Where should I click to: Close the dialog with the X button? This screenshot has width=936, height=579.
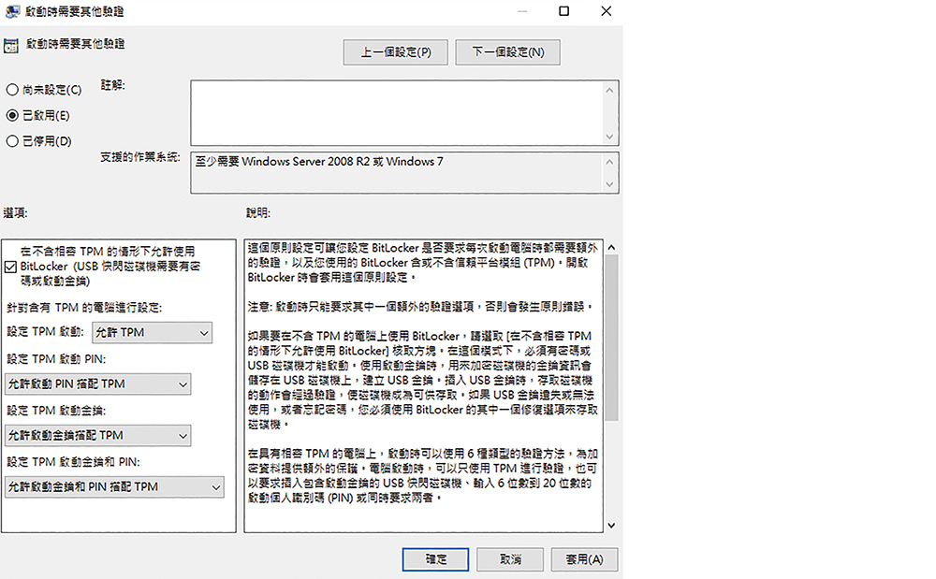point(606,11)
